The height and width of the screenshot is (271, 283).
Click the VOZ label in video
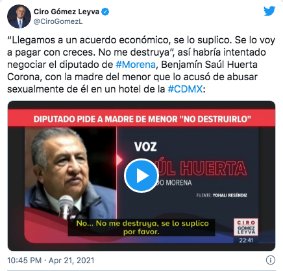145,147
